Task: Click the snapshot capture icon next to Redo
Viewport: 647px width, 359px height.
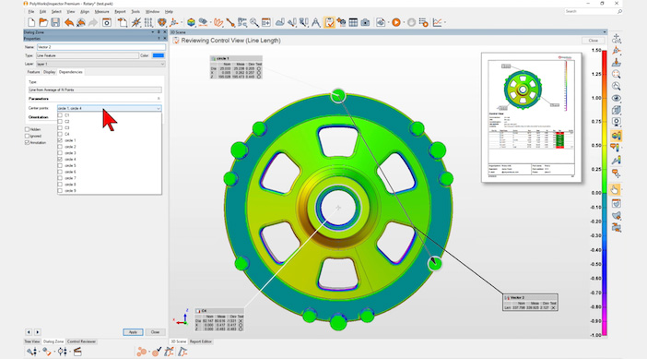Action: 107,22
